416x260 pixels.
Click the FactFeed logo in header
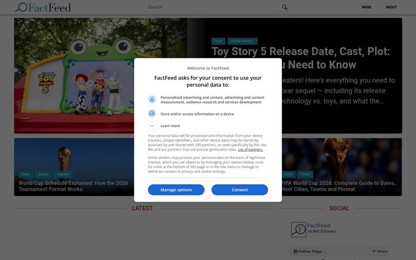click(x=43, y=7)
